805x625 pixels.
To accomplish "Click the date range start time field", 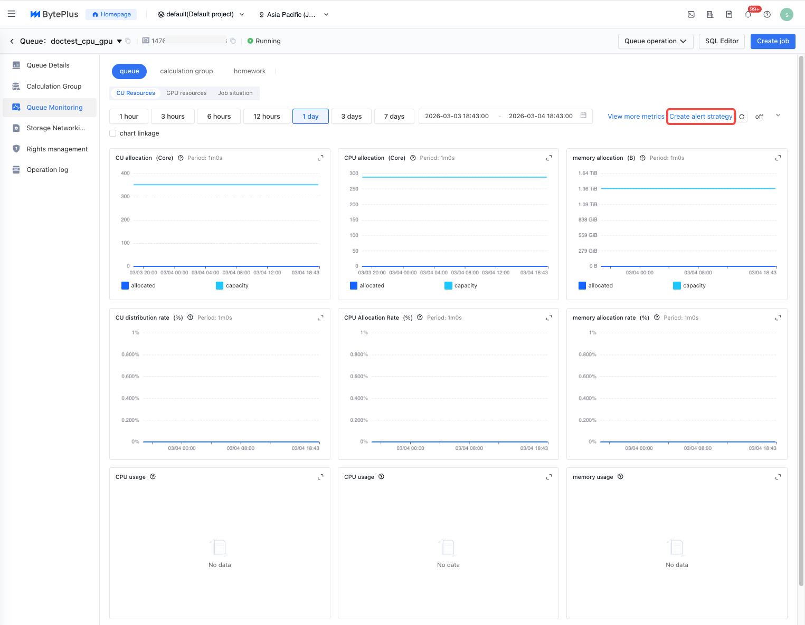I will click(x=457, y=116).
